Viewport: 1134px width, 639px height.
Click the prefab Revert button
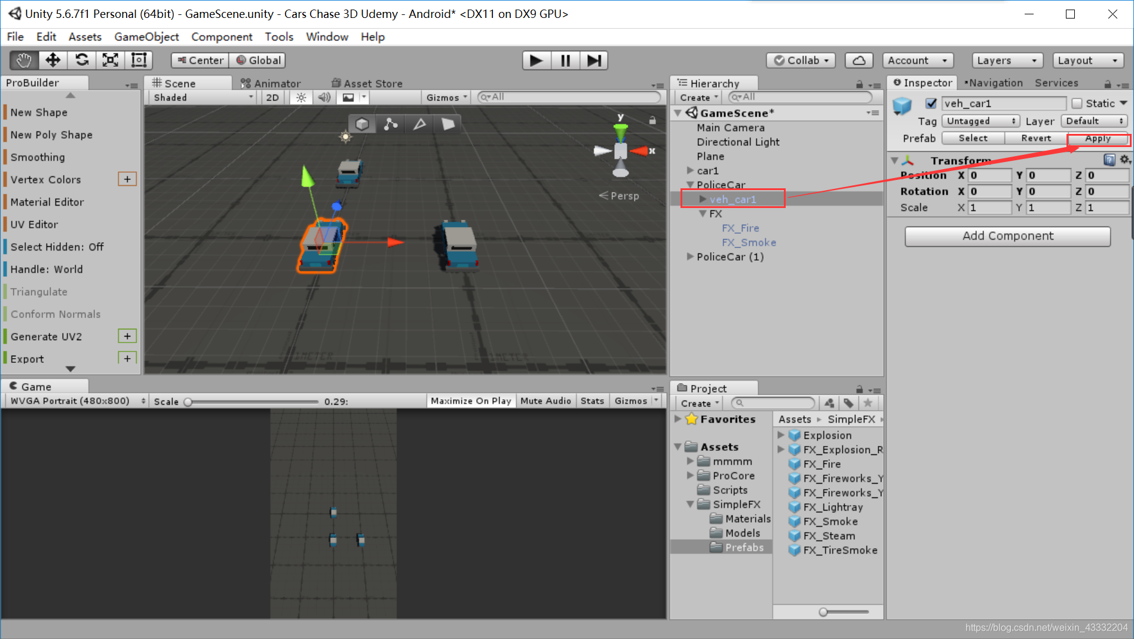tap(1036, 138)
